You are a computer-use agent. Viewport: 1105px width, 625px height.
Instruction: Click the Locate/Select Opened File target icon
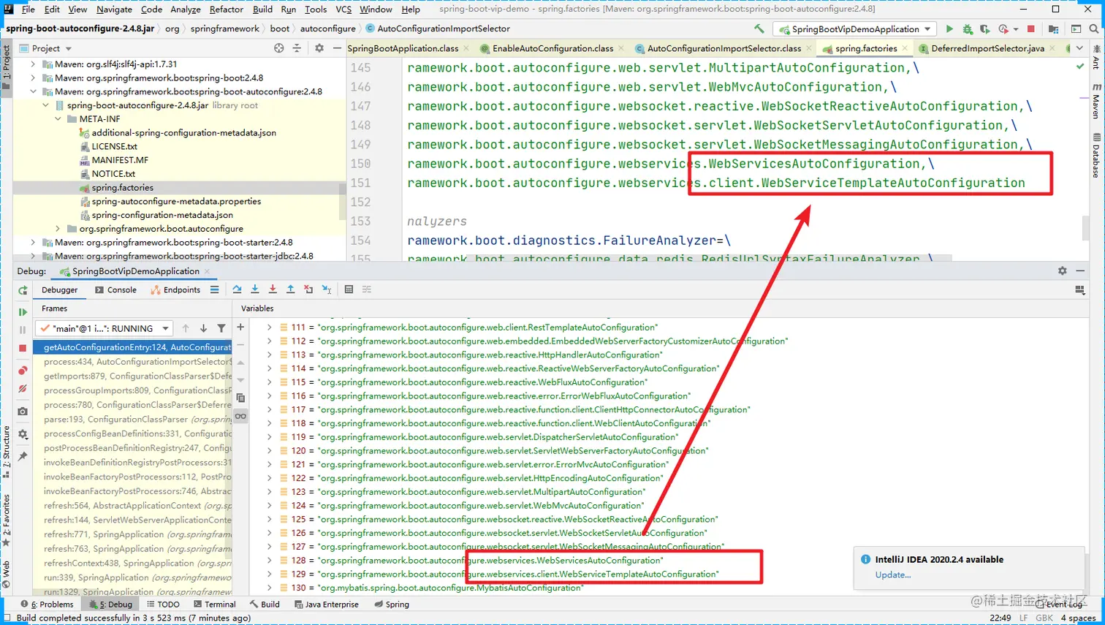tap(278, 48)
